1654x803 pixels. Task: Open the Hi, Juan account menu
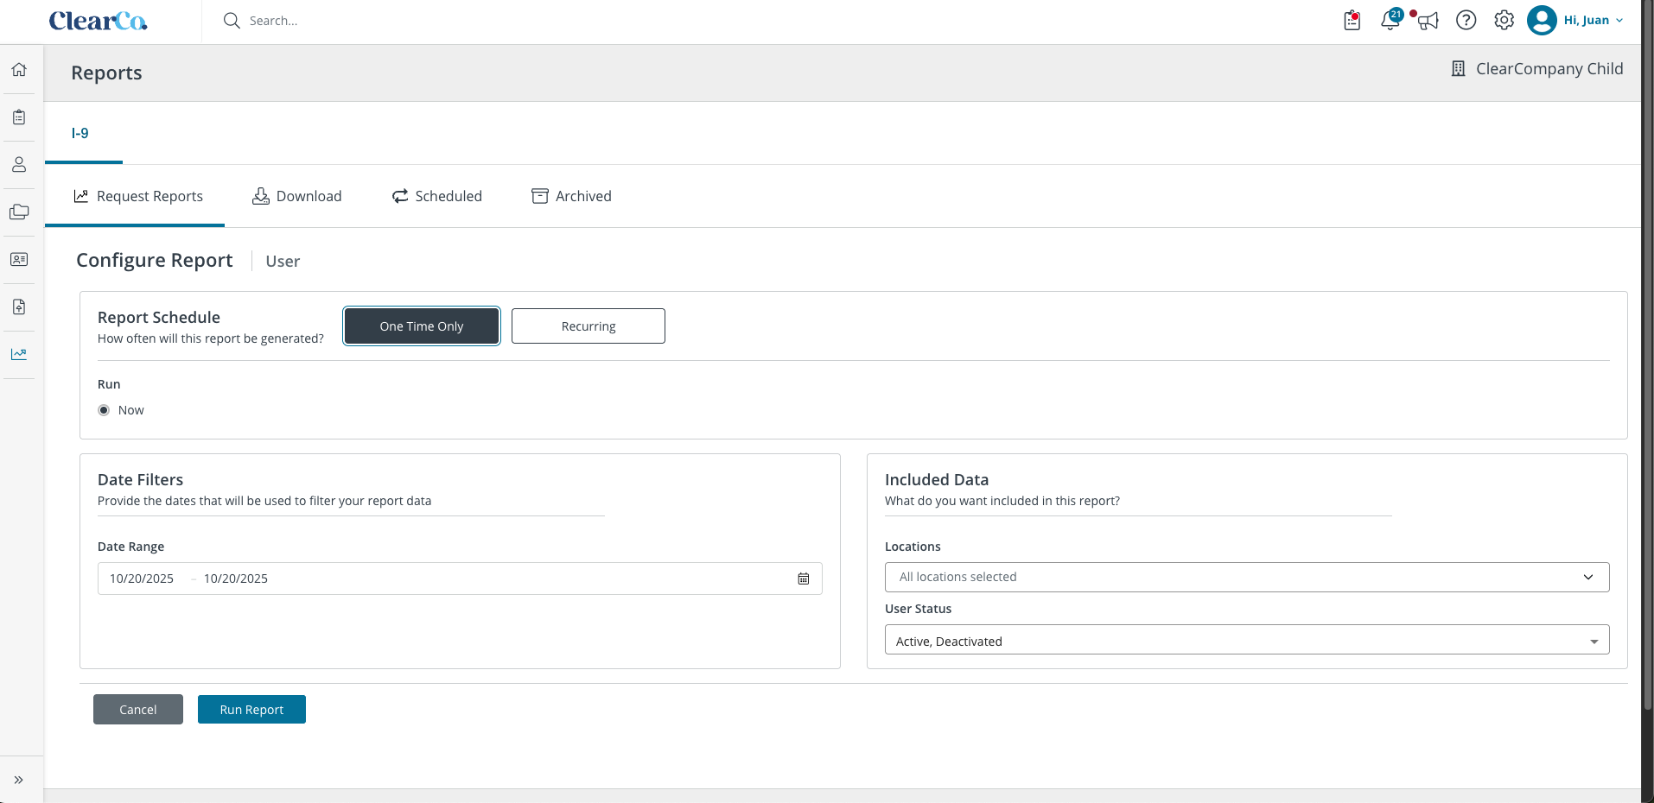[1593, 20]
